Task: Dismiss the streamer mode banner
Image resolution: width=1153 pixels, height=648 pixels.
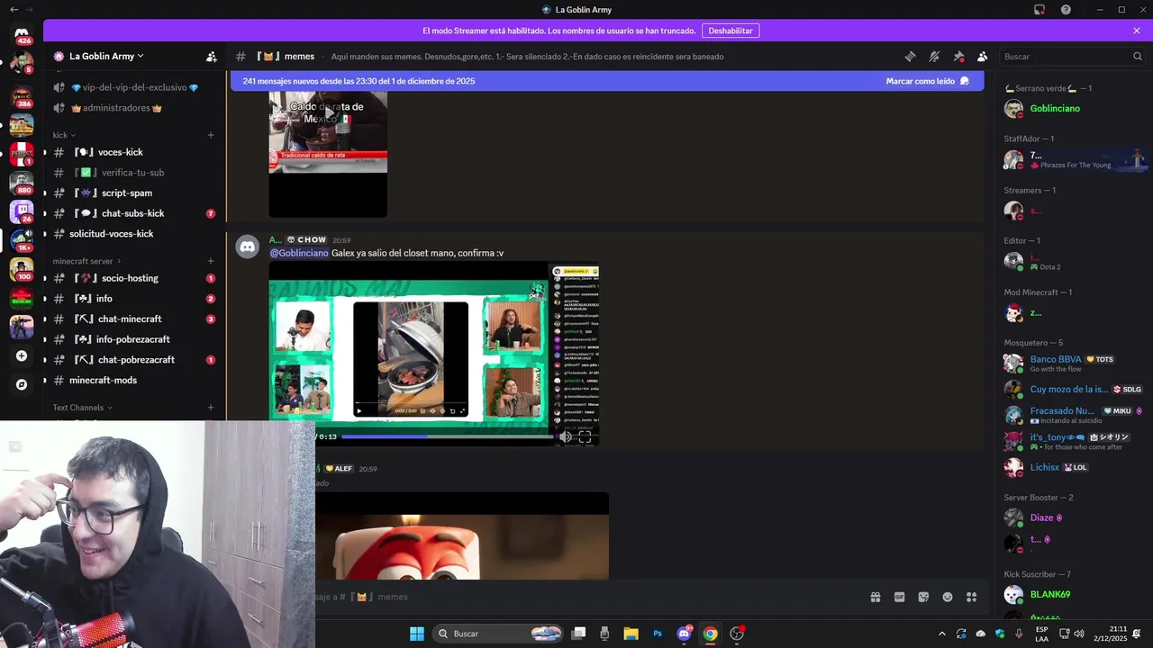Action: point(1137,31)
